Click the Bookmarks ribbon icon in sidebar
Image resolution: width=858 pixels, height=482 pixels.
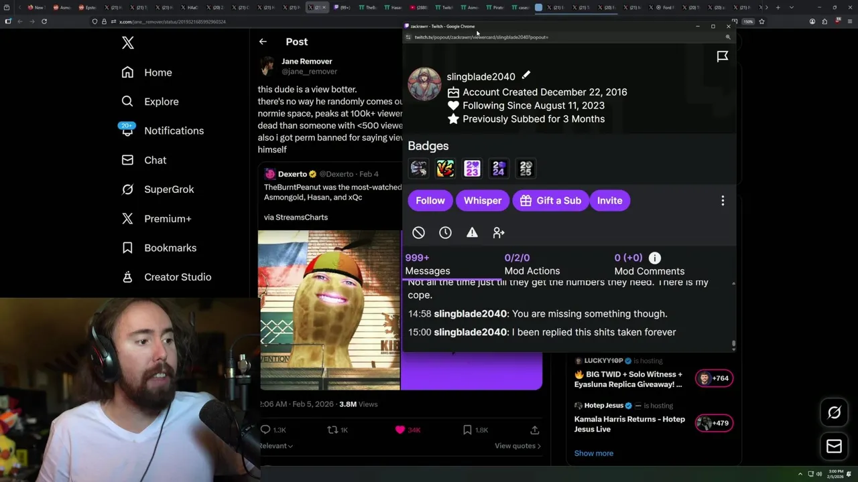(x=127, y=248)
